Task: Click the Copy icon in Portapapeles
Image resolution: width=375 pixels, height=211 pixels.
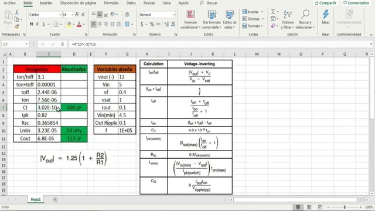Action: 17,19
